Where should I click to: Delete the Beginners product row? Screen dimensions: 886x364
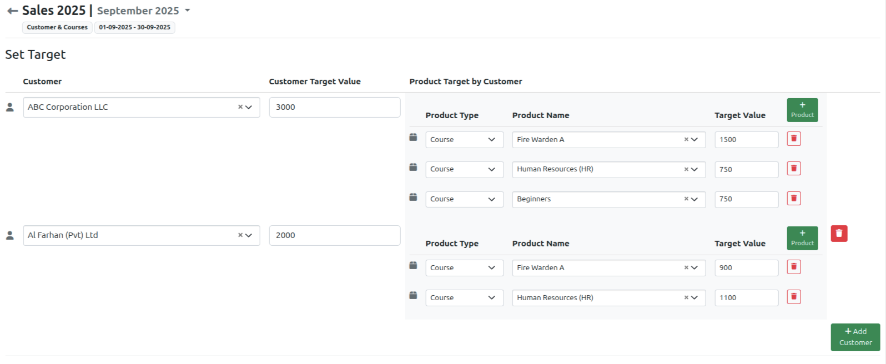tap(794, 198)
